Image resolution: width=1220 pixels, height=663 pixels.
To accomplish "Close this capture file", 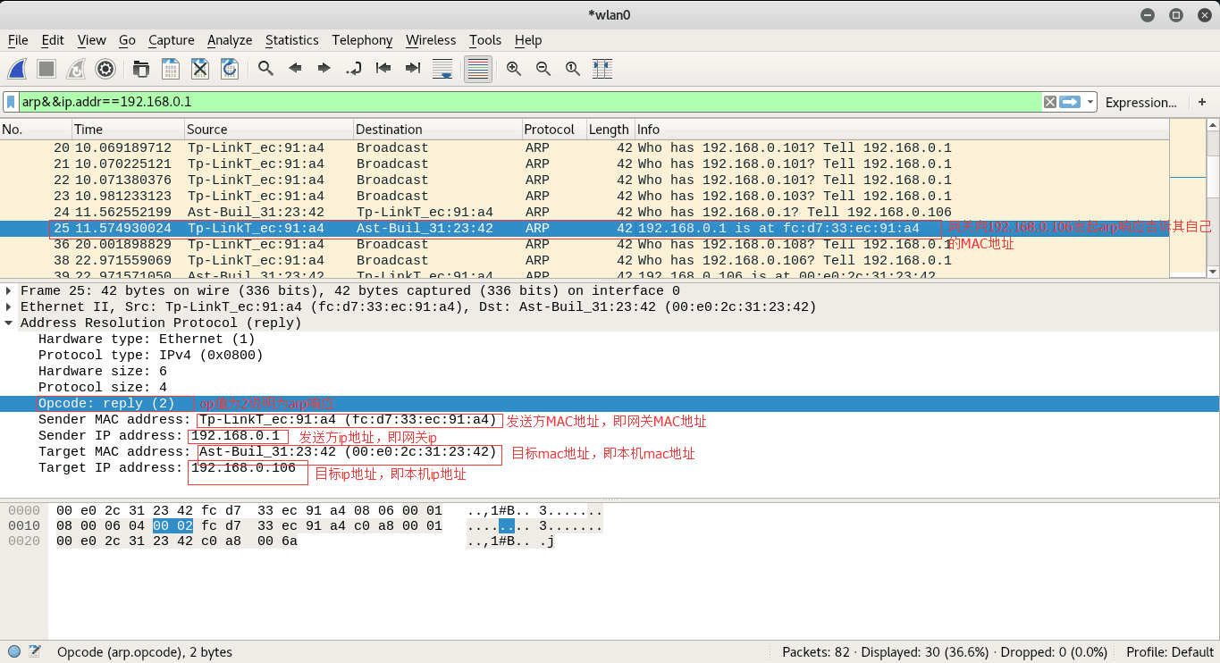I will 200,69.
